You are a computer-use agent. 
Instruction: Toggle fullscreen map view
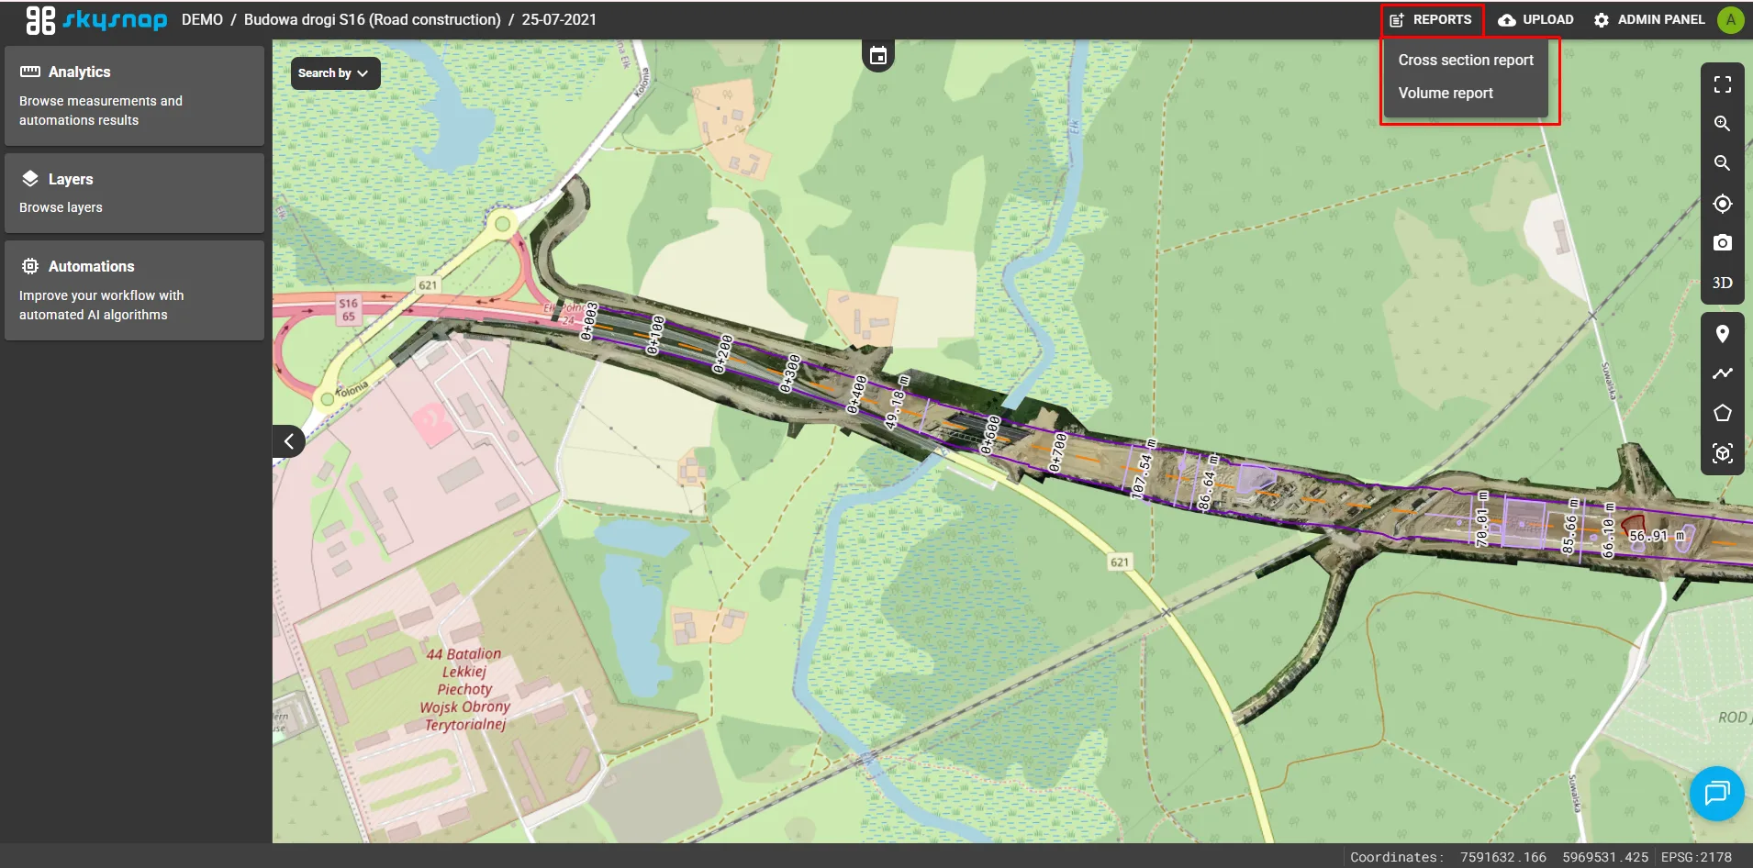pyautogui.click(x=1722, y=84)
